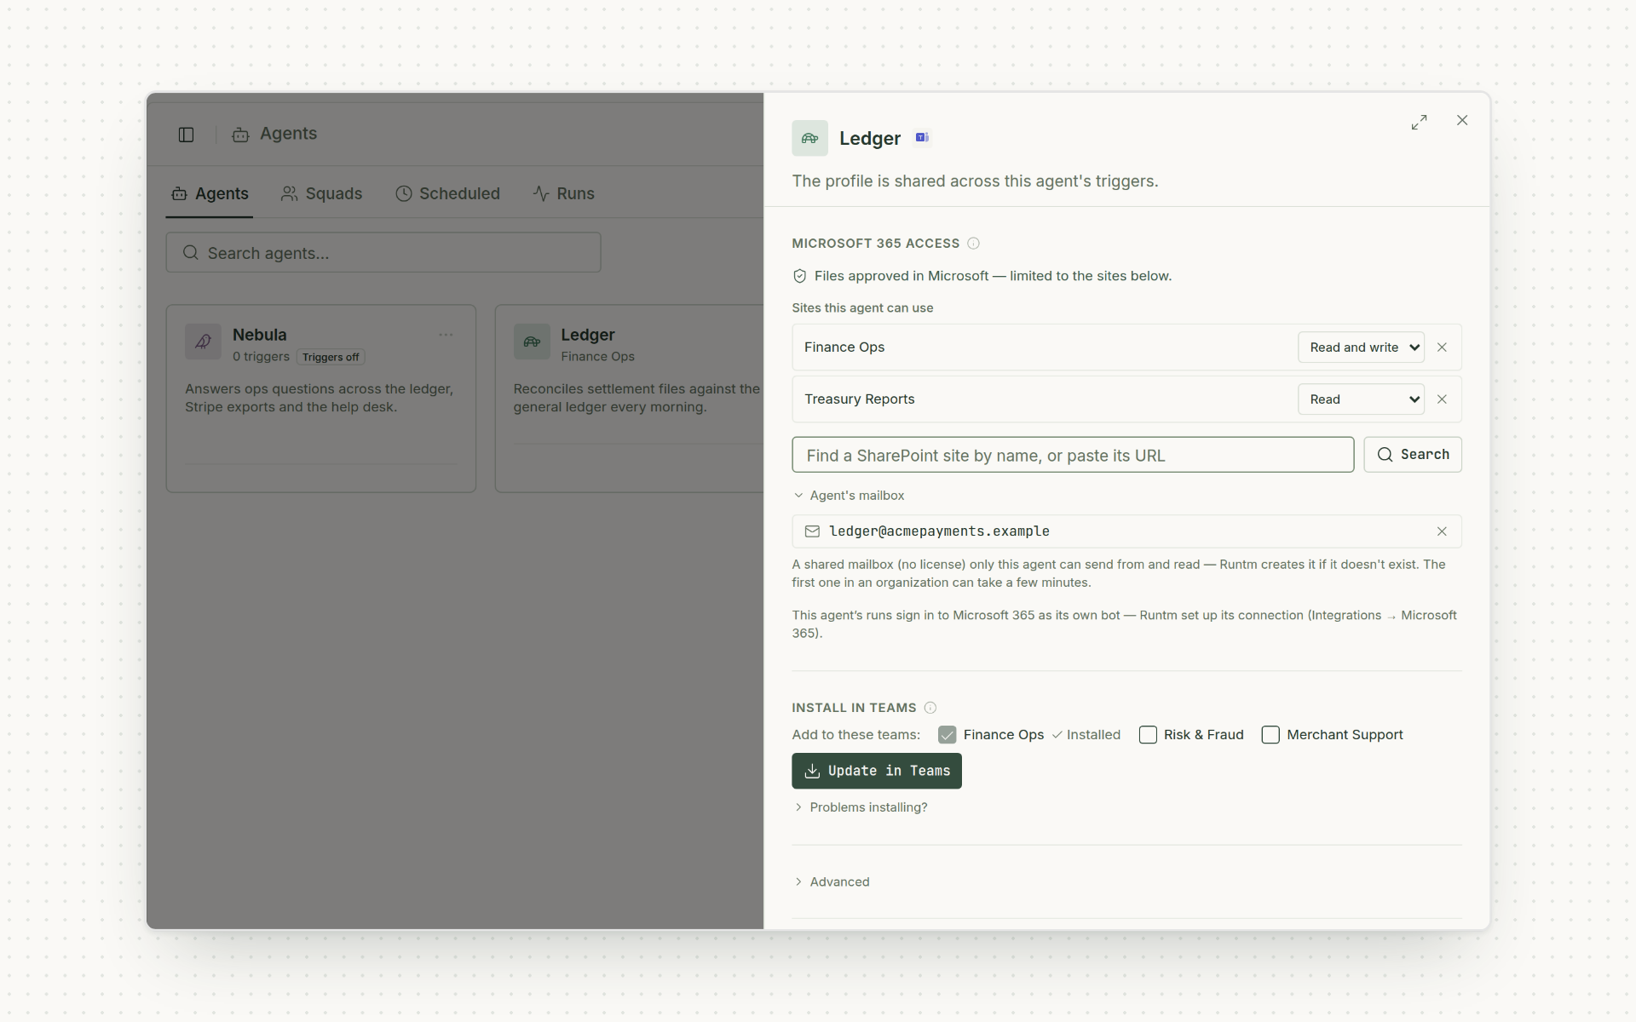Screen dimensions: 1636x1022
Task: Click the Ledger agent avatar in panel
Action: click(809, 138)
